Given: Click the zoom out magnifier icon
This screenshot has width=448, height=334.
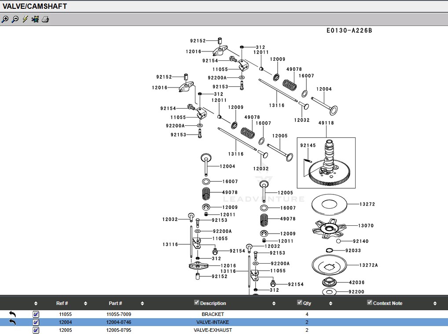Looking at the screenshot, I should click(x=15, y=19).
